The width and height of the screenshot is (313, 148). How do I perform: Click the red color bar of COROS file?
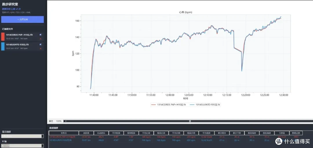coord(3,37)
